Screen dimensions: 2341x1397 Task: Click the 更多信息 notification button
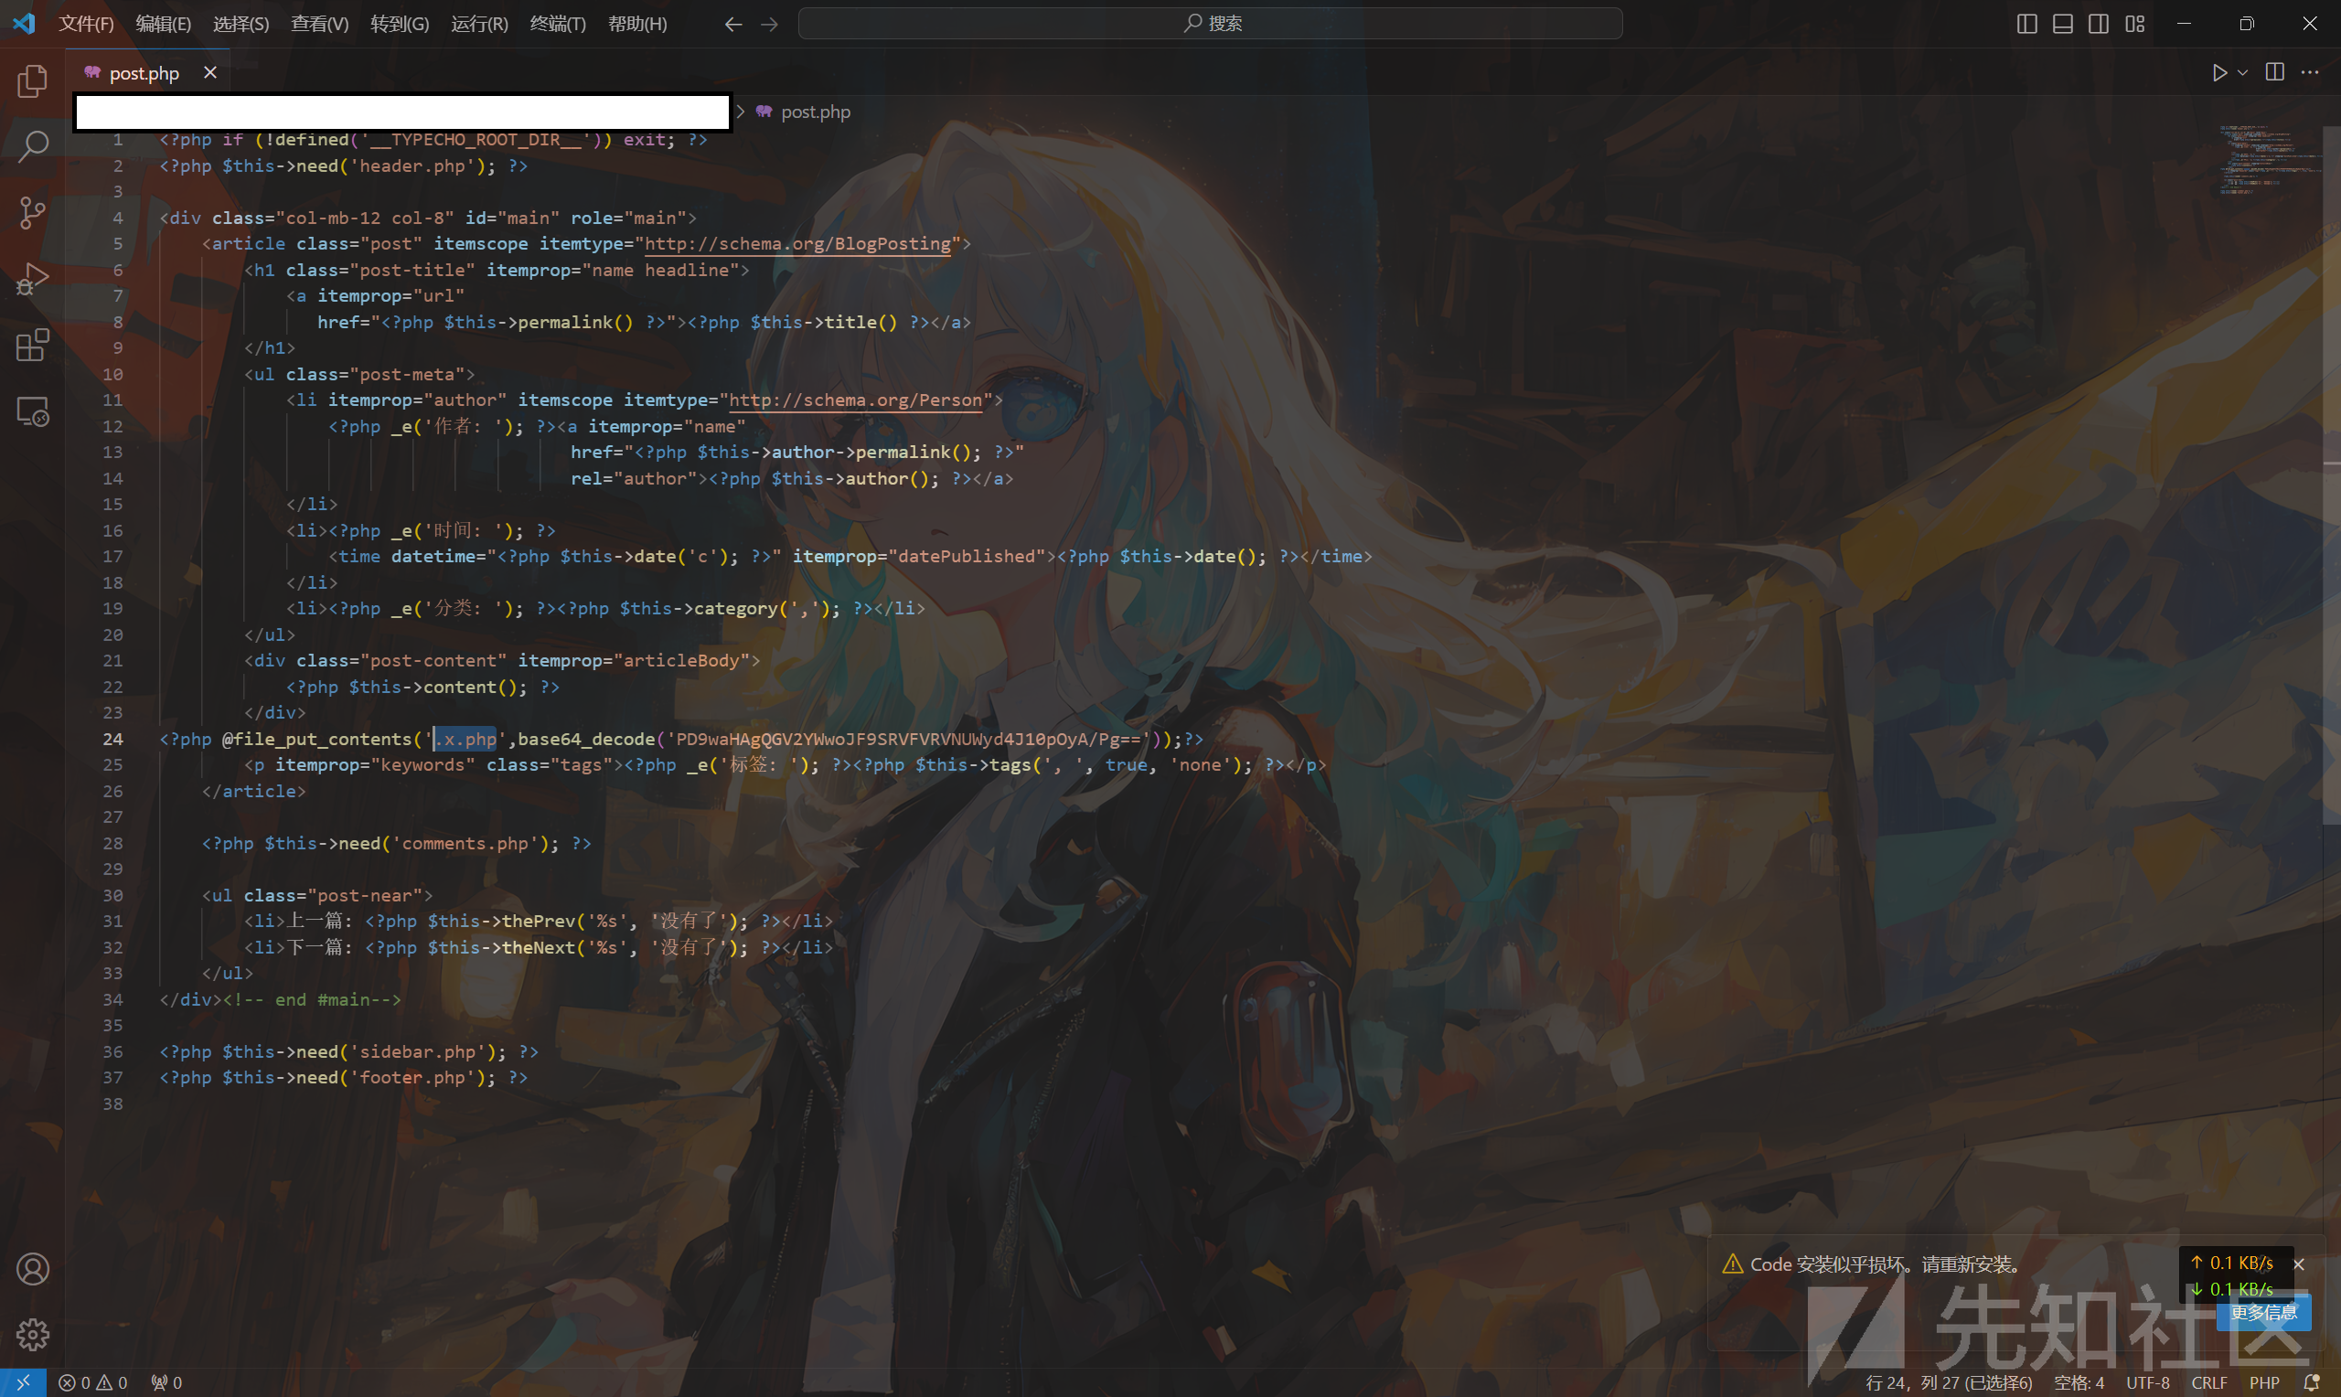pos(2263,1313)
